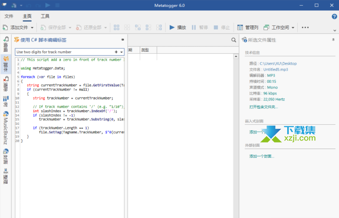339x218 pixels.
Task: Click the codec value MP3
Action: (271, 75)
